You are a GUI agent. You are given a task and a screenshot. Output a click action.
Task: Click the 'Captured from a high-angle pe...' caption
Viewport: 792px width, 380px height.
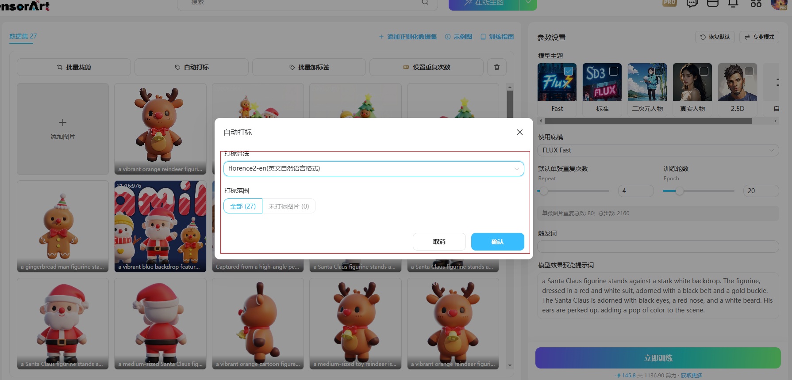(258, 267)
